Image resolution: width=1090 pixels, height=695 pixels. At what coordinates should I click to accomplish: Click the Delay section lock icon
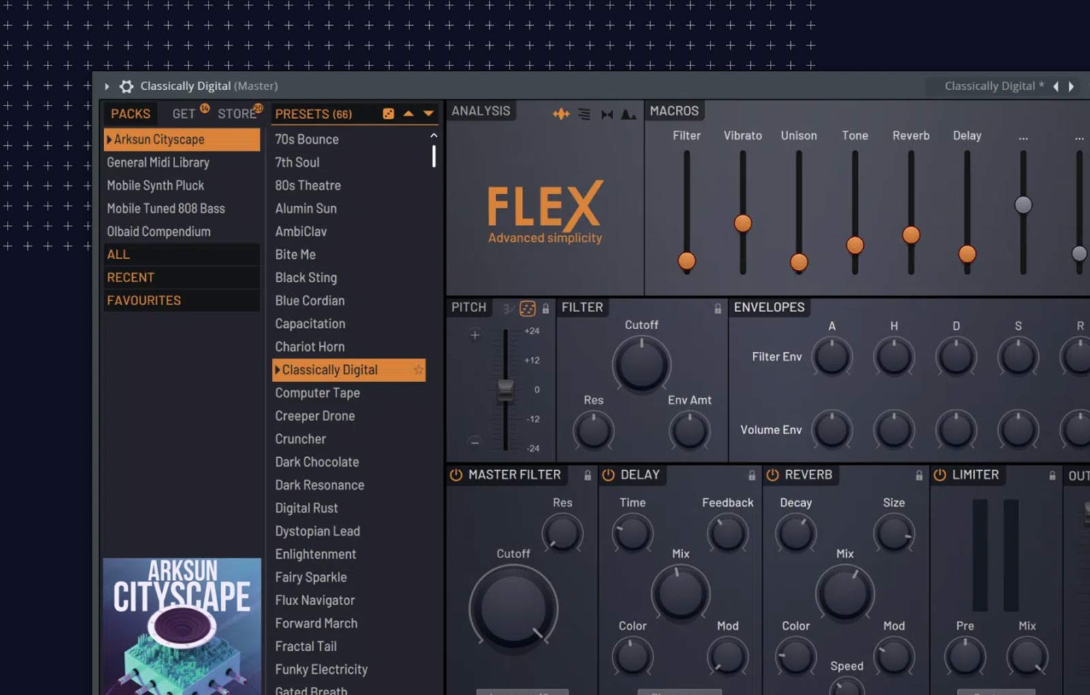pyautogui.click(x=751, y=476)
